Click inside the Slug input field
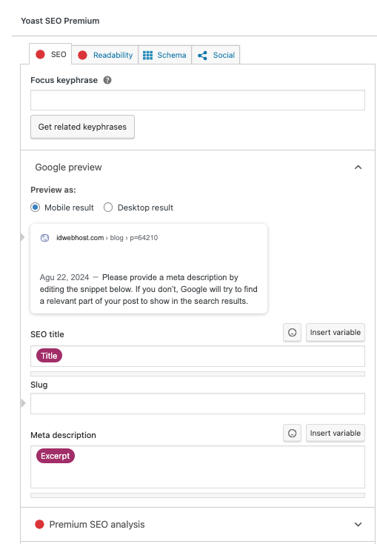 coord(198,403)
